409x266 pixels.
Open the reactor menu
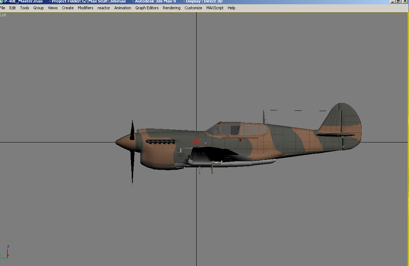click(103, 8)
